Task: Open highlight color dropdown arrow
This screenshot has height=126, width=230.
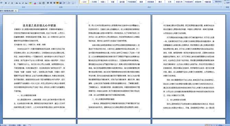Action: click(33, 3)
